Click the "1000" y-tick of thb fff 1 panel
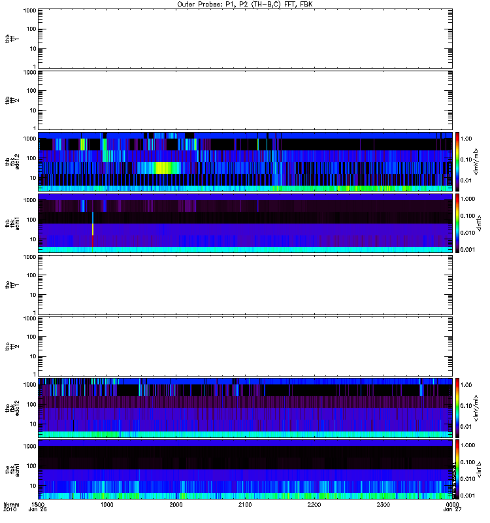This screenshot has height=523, width=490. (x=29, y=10)
